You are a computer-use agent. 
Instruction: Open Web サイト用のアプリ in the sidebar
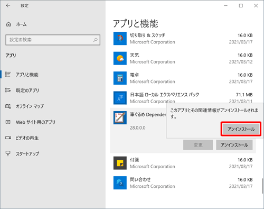point(35,122)
